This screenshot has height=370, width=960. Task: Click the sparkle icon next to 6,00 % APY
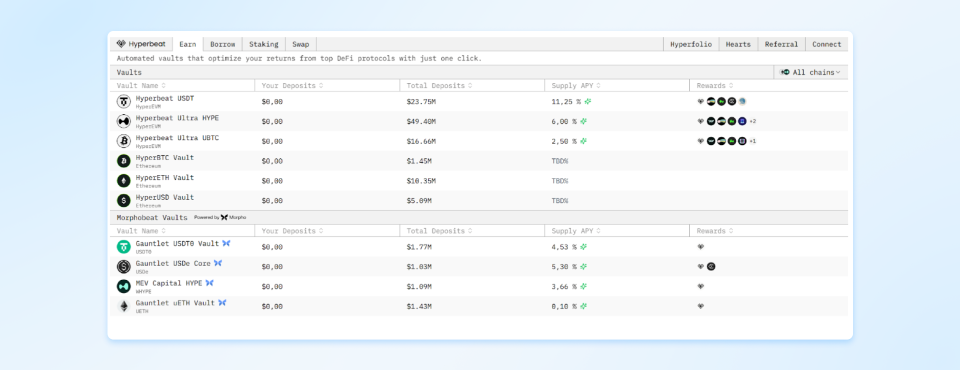583,121
